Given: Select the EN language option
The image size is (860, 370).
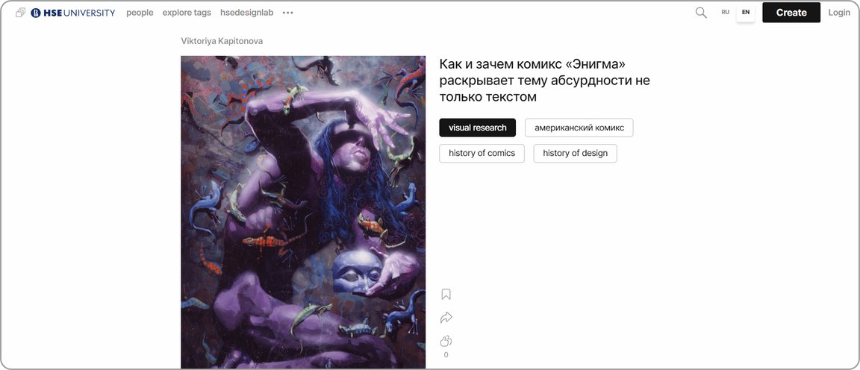Looking at the screenshot, I should tap(745, 12).
